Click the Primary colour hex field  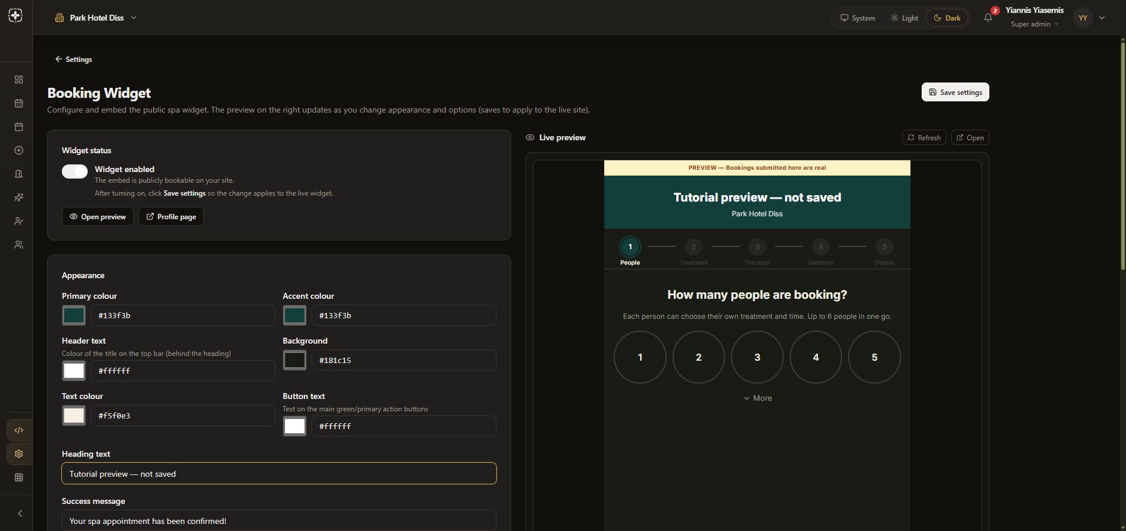(183, 315)
